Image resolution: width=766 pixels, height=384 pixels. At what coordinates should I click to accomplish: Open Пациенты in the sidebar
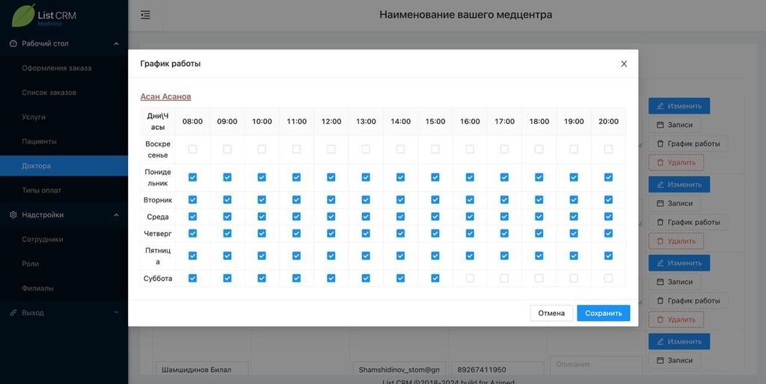39,141
